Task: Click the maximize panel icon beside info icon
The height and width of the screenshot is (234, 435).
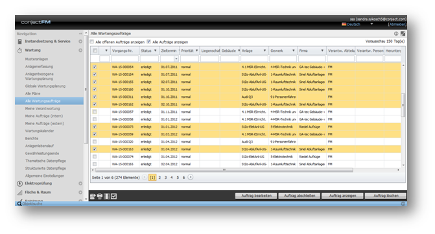Action: [x=403, y=34]
